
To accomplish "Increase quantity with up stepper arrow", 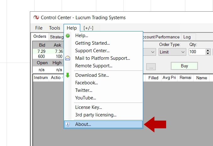I will click(x=208, y=51).
